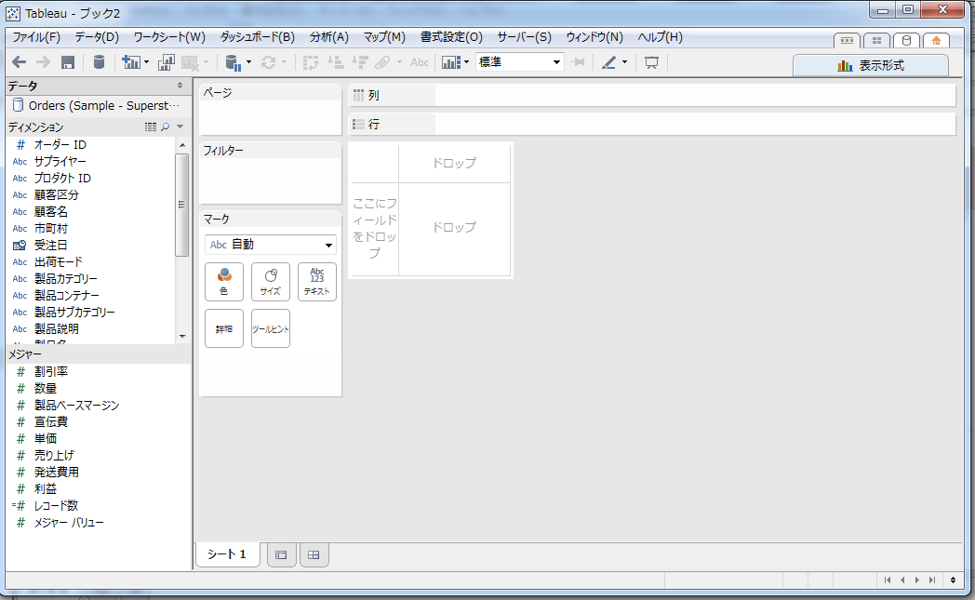Click the dimensions list scrollbar down arrow
This screenshot has height=600, width=975.
(182, 337)
